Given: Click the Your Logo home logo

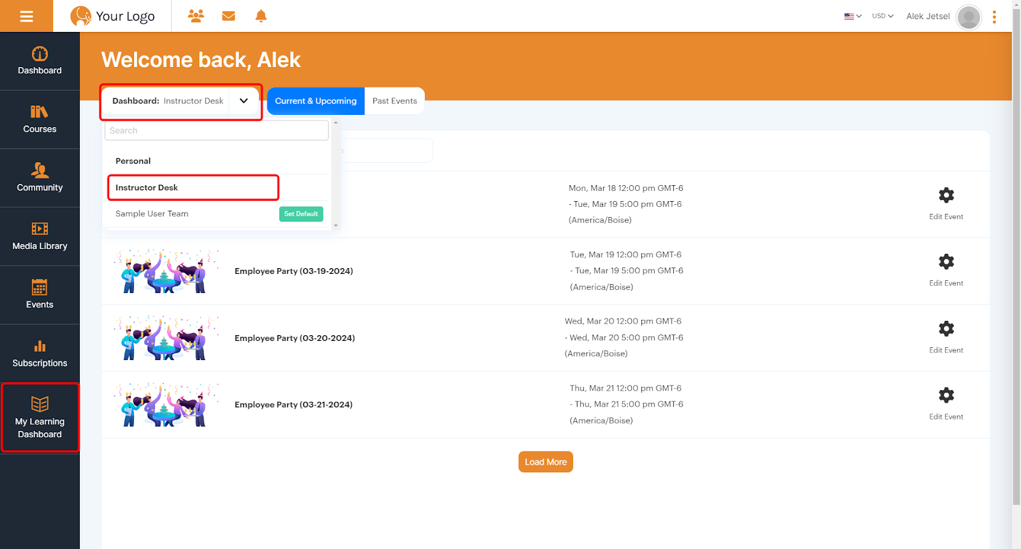Looking at the screenshot, I should pos(112,16).
